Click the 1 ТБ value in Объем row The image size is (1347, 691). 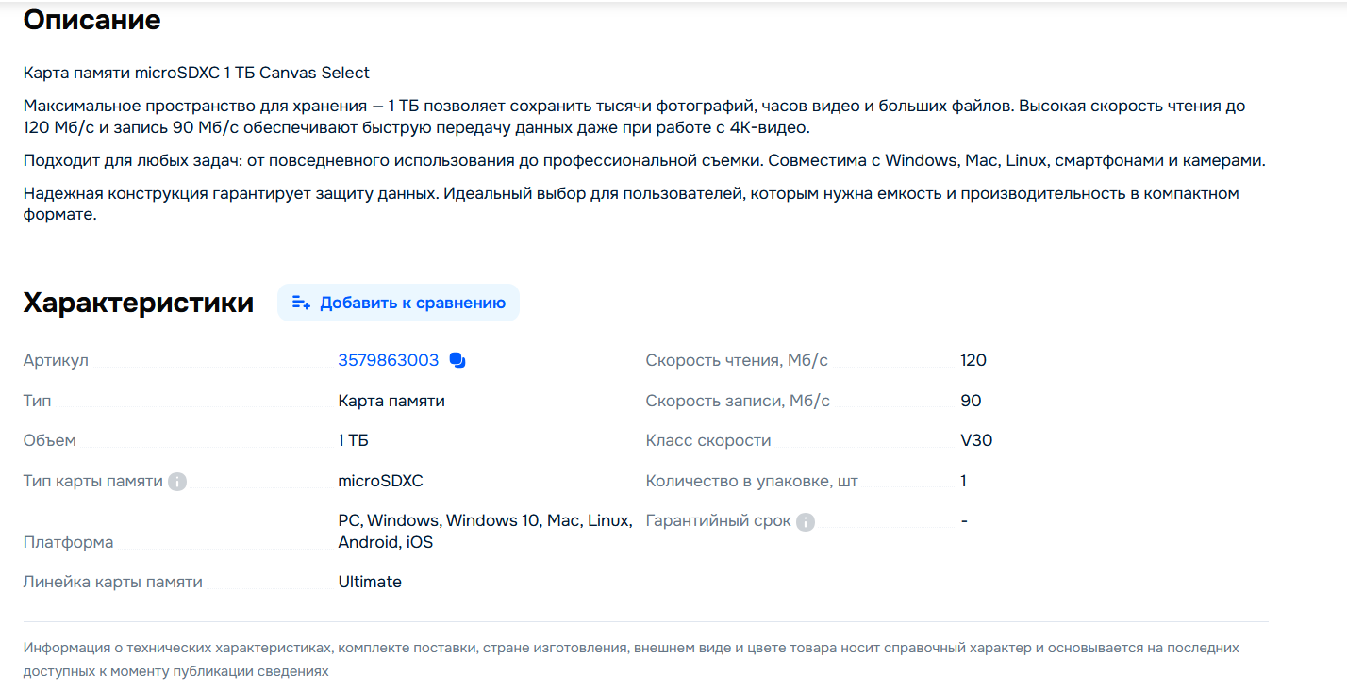354,440
